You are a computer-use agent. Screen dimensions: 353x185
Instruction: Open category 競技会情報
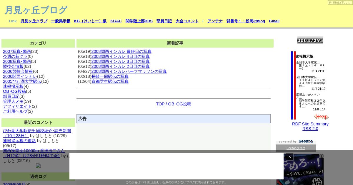13,66
